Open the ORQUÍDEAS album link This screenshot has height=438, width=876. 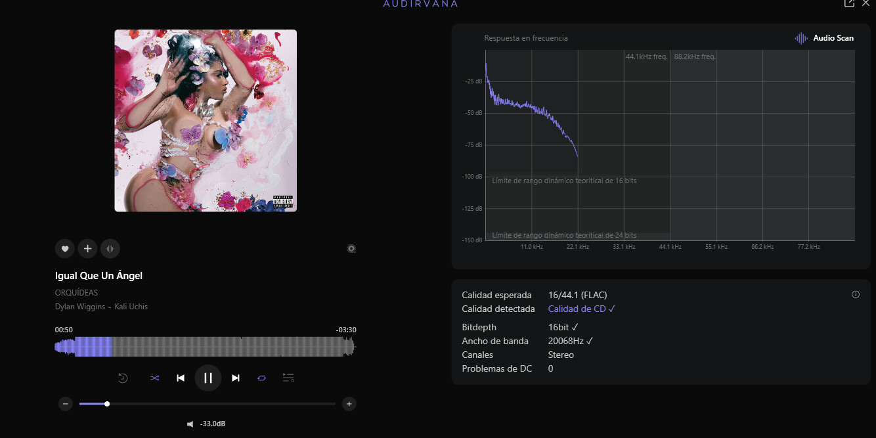click(x=76, y=293)
